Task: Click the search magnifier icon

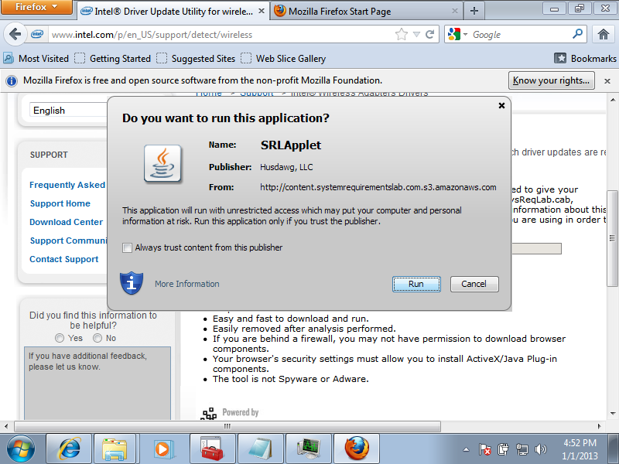Action: (x=577, y=34)
